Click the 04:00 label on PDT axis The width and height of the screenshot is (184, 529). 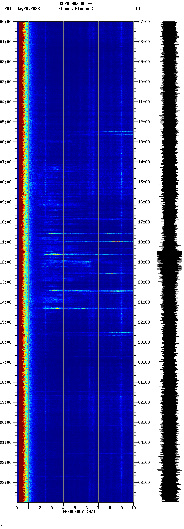coord(6,102)
